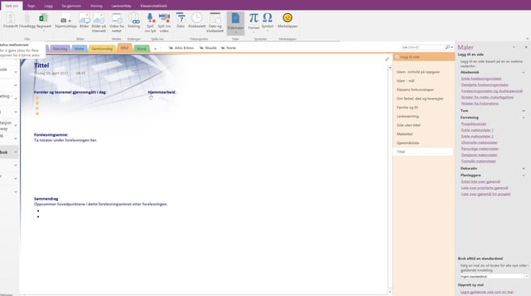Apply template Enkle forelesningsnotater
Image resolution: width=531 pixels, height=296 pixels.
[481, 78]
